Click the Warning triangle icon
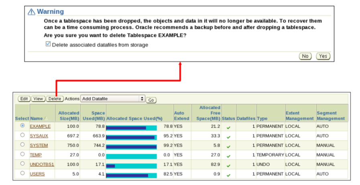 click(x=31, y=12)
